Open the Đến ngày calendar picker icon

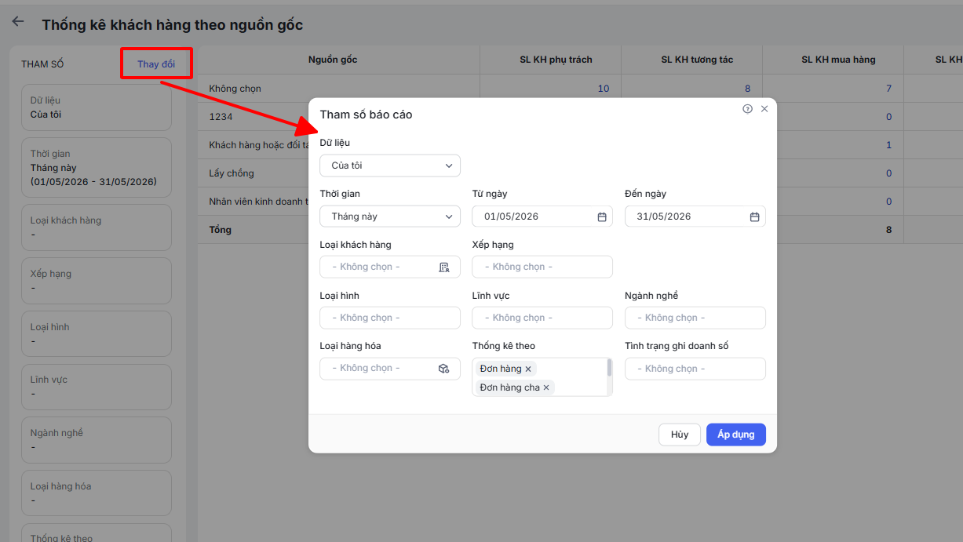coord(754,216)
